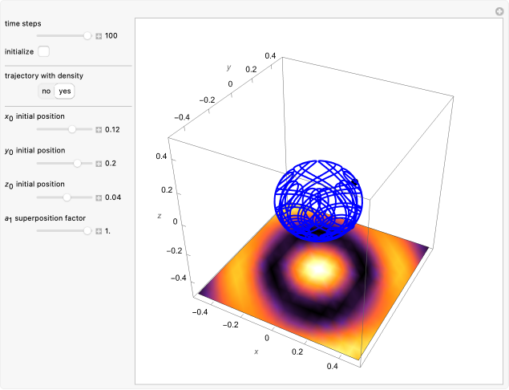Viewport: 509px width, 390px height.
Task: Click the 'trajectory with density' label
Action: pyautogui.click(x=43, y=75)
